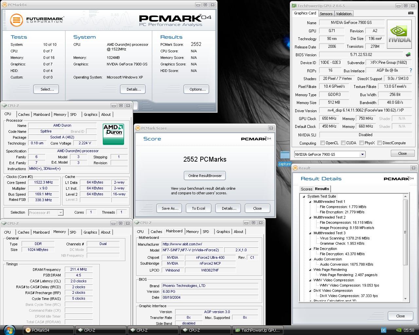
Task: Click the Result Details scroll up arrow
Action: click(x=405, y=196)
